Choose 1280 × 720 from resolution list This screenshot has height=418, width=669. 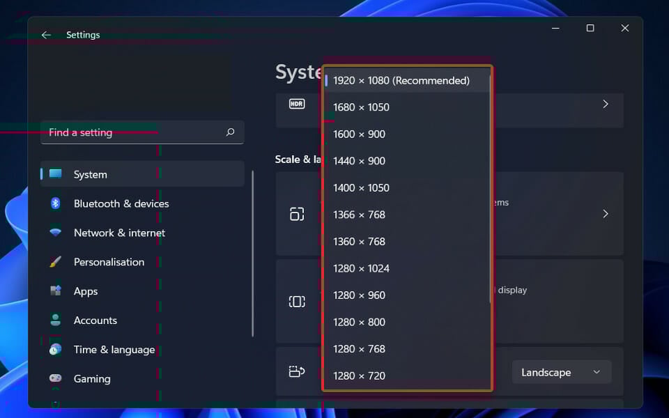point(407,376)
